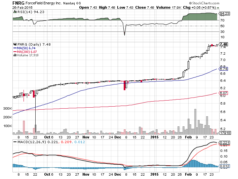Click the MA(50) 6.74 legend entry
This screenshot has height=179, width=238.
[x=25, y=48]
